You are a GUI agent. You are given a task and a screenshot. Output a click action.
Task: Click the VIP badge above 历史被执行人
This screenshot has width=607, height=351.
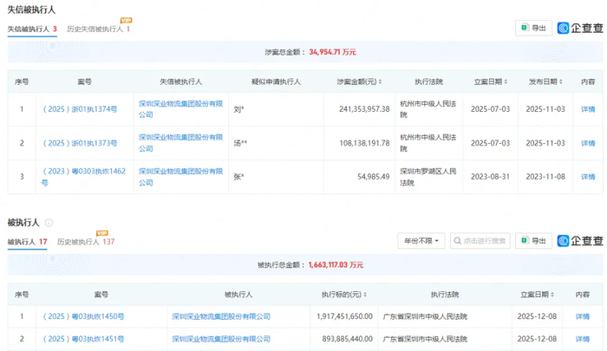101,232
